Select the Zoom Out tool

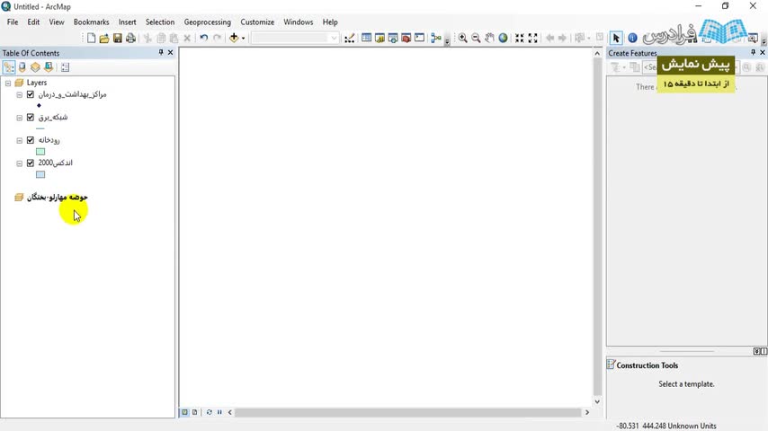[476, 38]
